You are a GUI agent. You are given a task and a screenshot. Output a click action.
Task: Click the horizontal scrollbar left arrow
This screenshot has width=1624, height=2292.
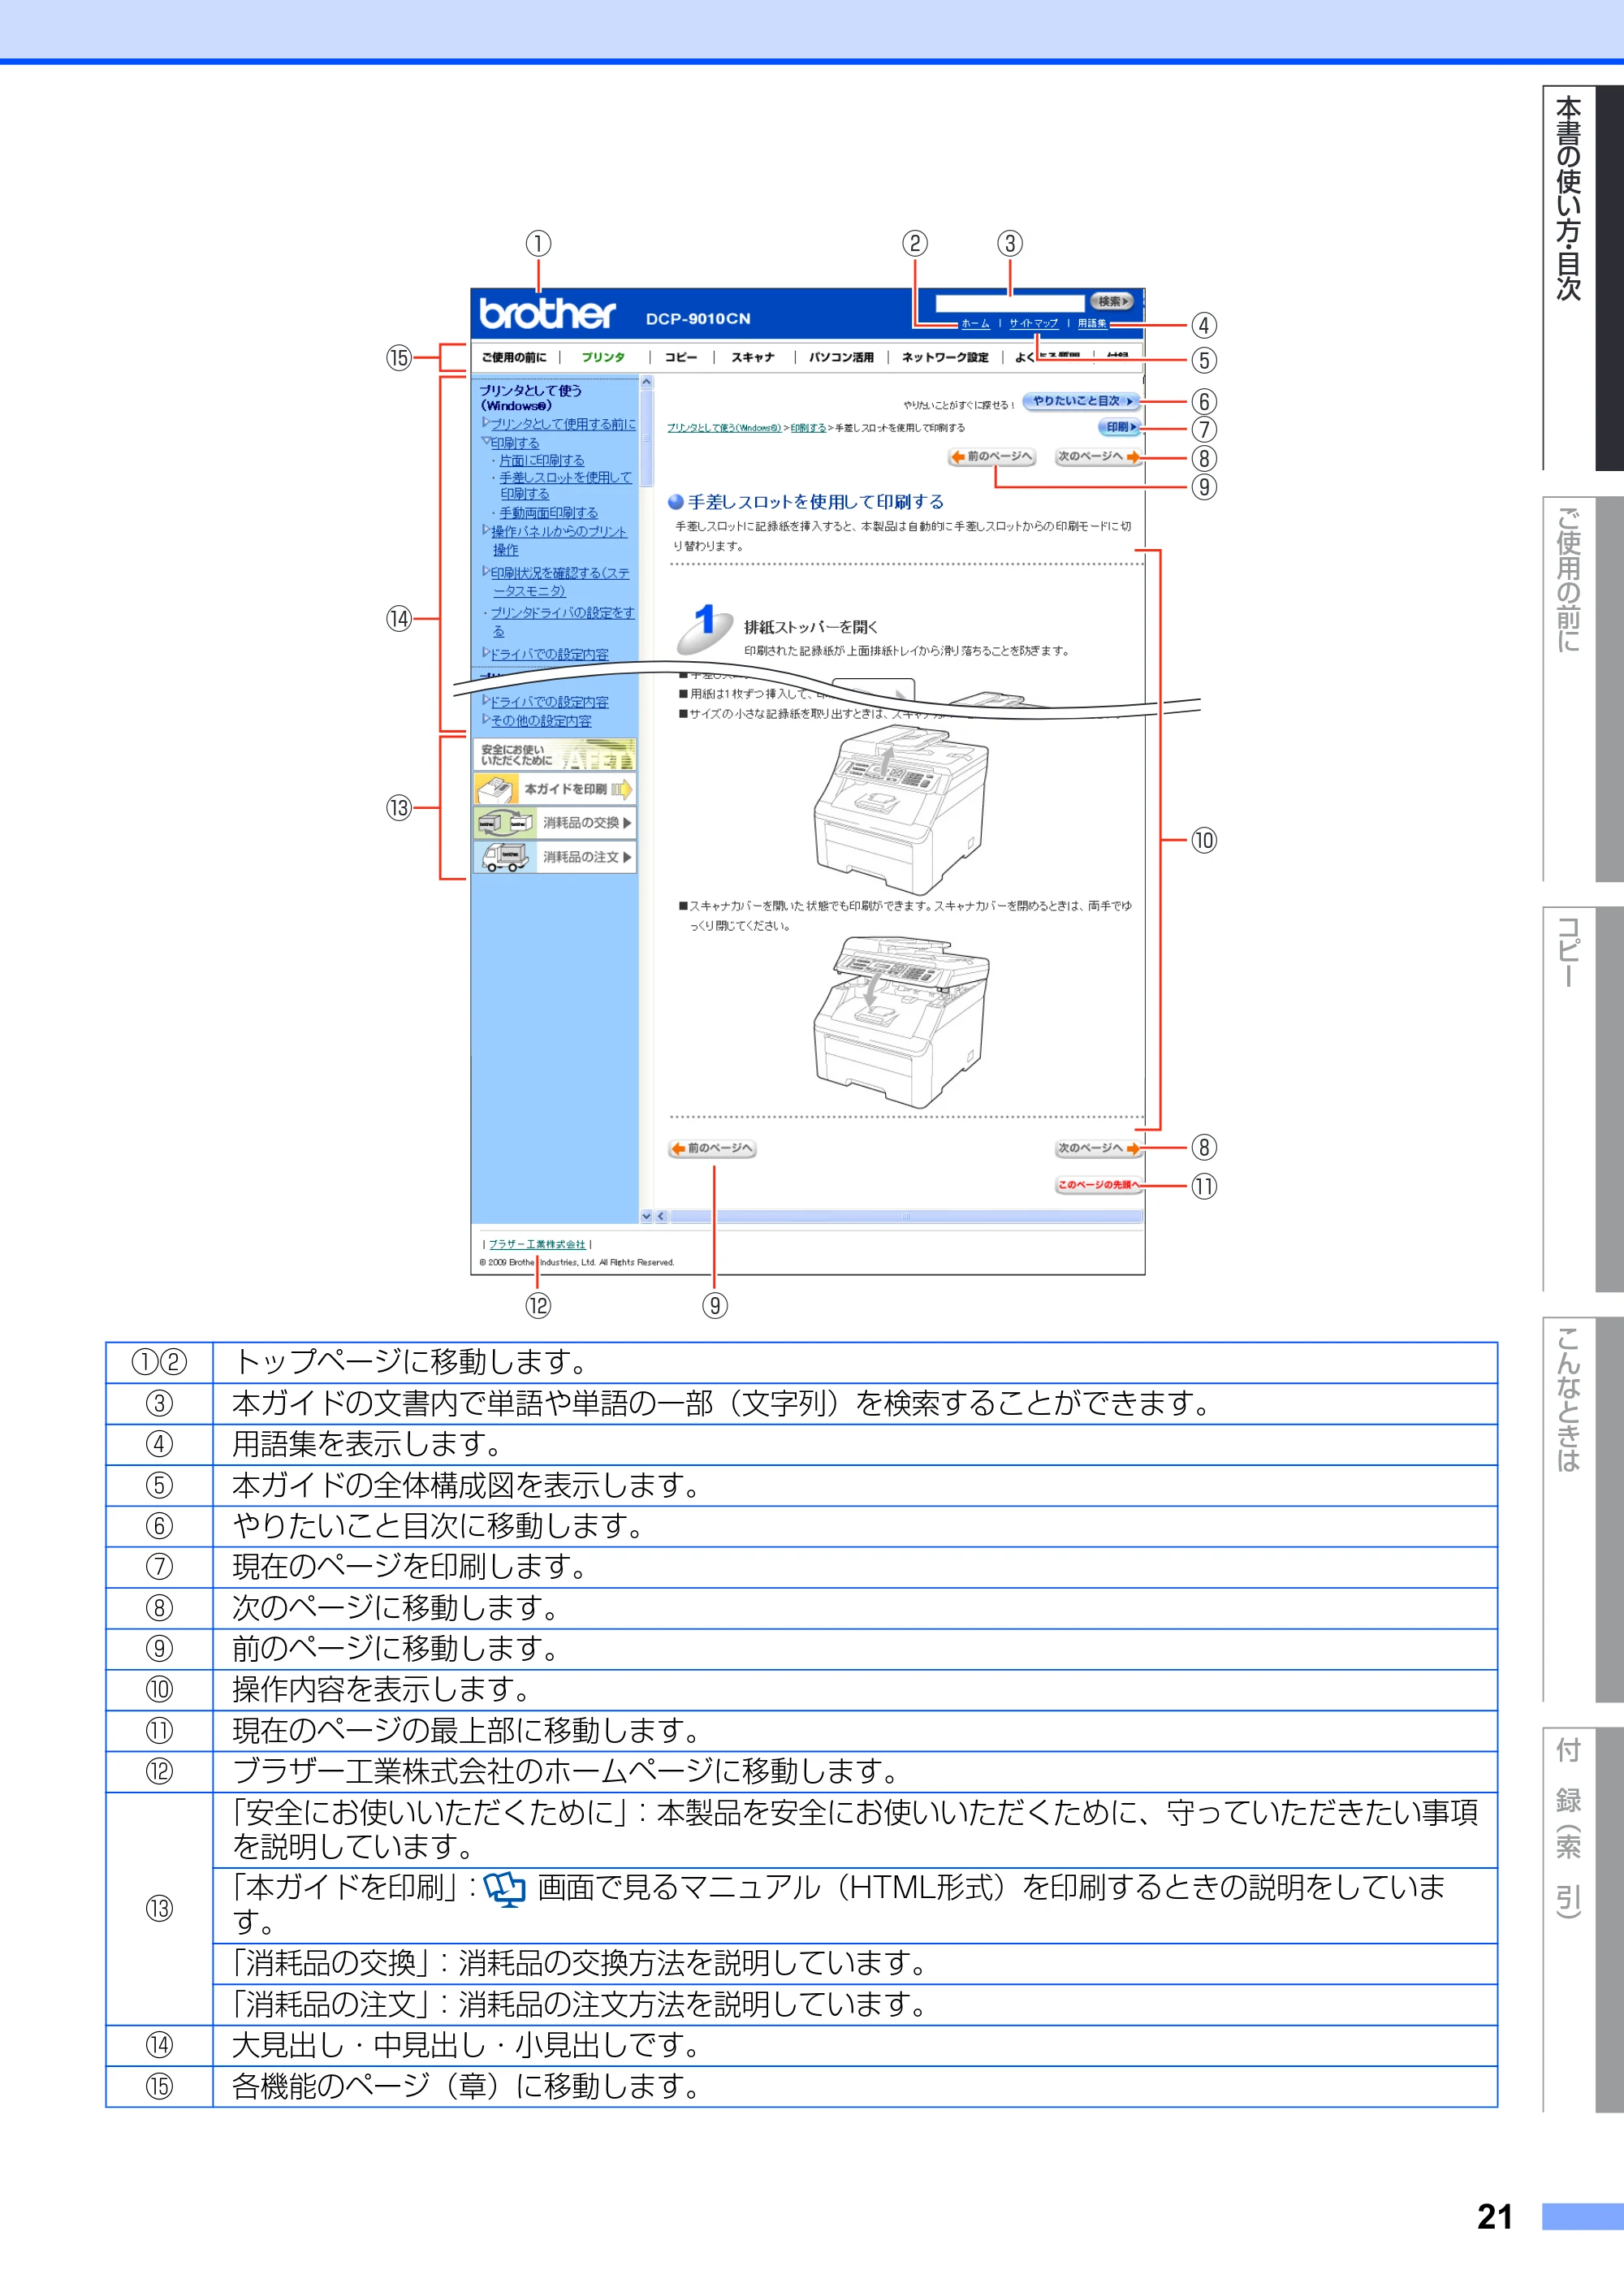click(x=661, y=1216)
